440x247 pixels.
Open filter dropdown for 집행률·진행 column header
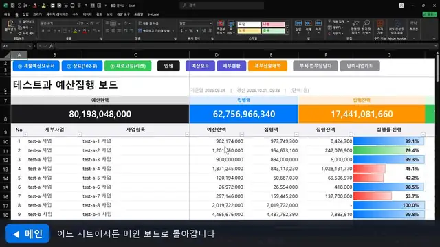point(423,134)
